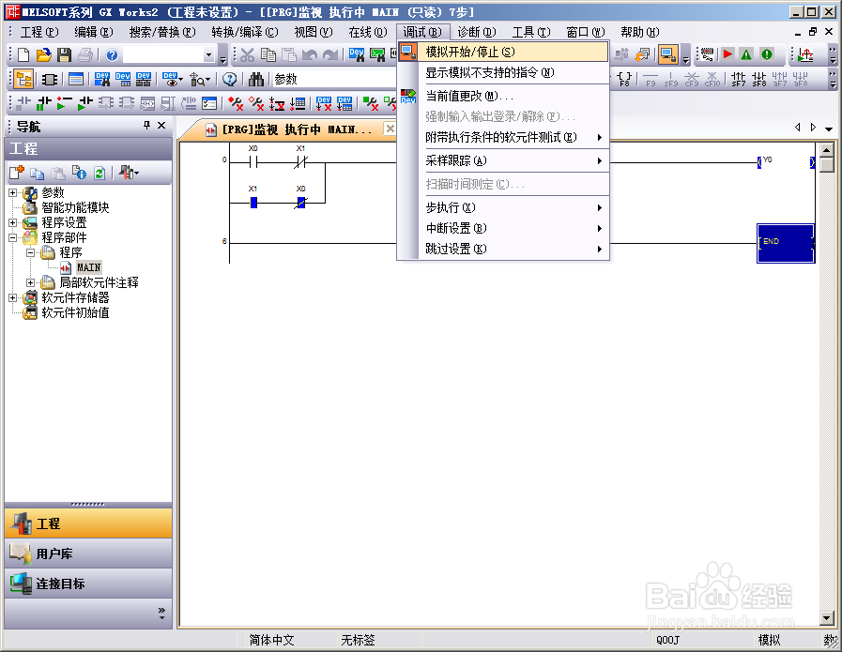This screenshot has width=842, height=652.
Task: Click the X1 contact highlighted in blue
Action: [253, 203]
